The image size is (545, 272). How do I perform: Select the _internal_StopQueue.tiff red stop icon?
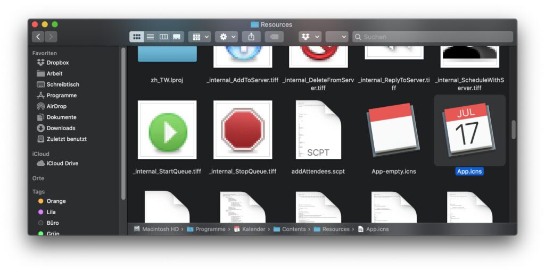243,130
